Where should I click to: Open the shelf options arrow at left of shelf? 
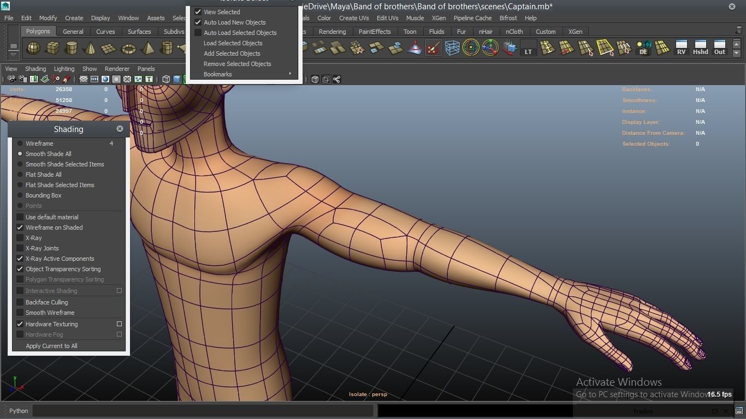click(13, 54)
